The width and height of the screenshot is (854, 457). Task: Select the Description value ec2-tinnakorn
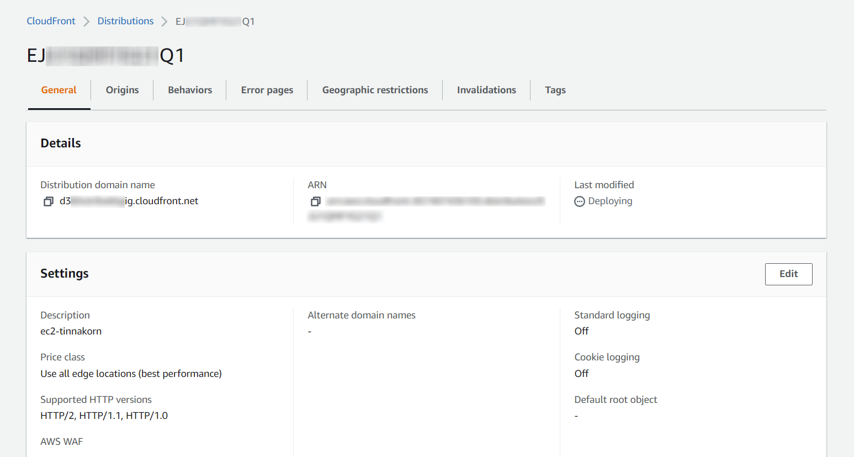tap(71, 331)
